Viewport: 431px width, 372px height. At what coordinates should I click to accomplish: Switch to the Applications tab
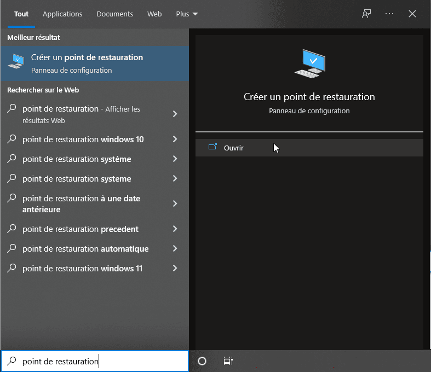coord(62,14)
